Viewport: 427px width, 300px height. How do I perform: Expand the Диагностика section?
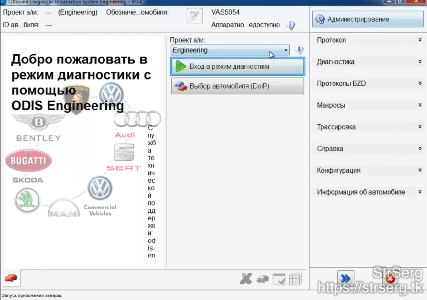pos(368,62)
